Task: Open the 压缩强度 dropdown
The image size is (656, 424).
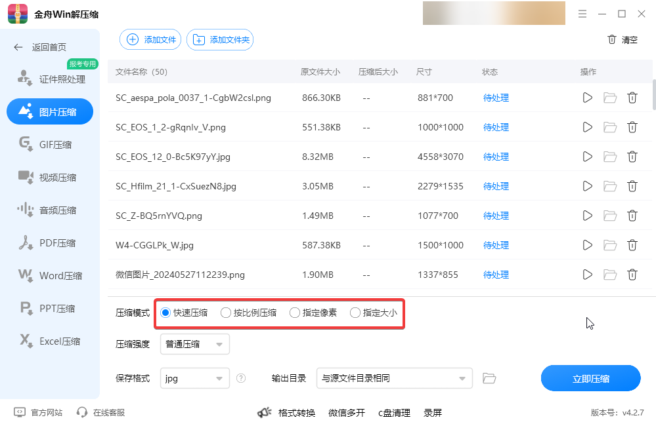Action: [x=195, y=344]
